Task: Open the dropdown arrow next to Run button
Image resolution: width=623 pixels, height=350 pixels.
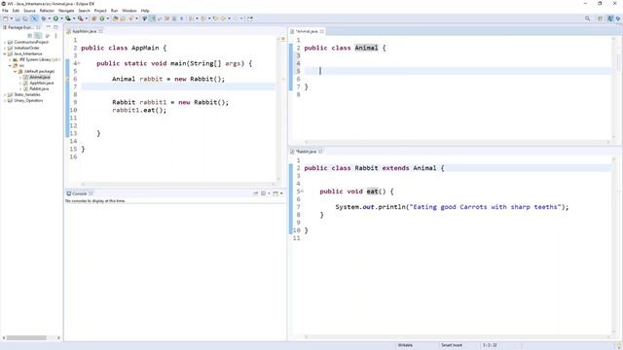Action: click(x=61, y=18)
